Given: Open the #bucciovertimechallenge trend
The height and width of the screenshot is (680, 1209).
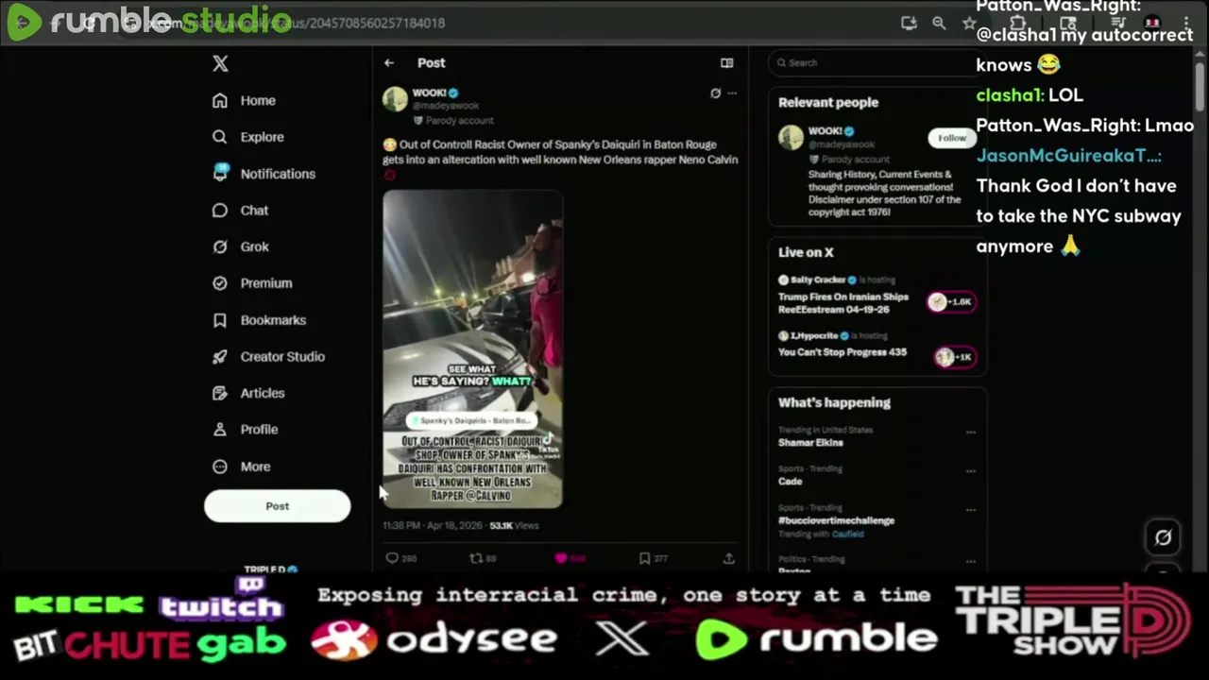Looking at the screenshot, I should point(836,520).
